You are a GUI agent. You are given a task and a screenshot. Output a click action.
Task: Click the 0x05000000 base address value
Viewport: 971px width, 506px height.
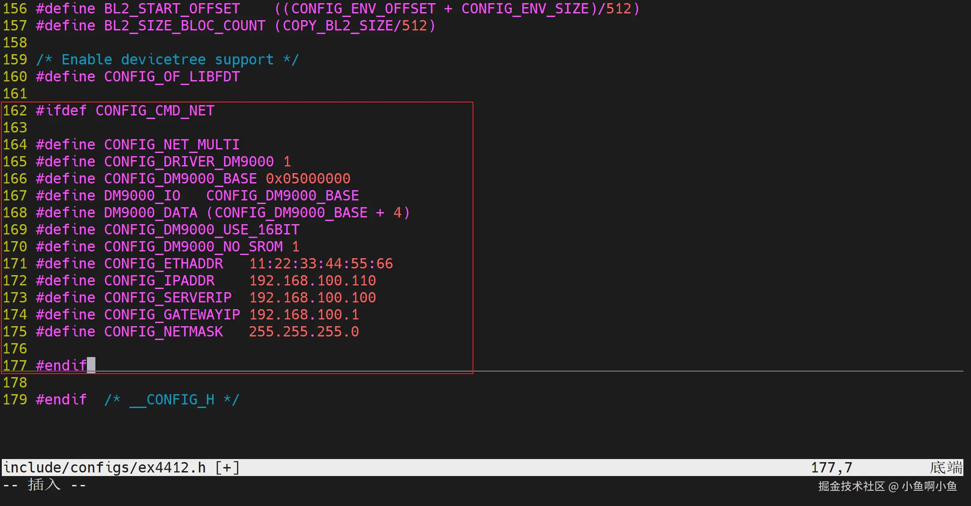[x=308, y=179]
